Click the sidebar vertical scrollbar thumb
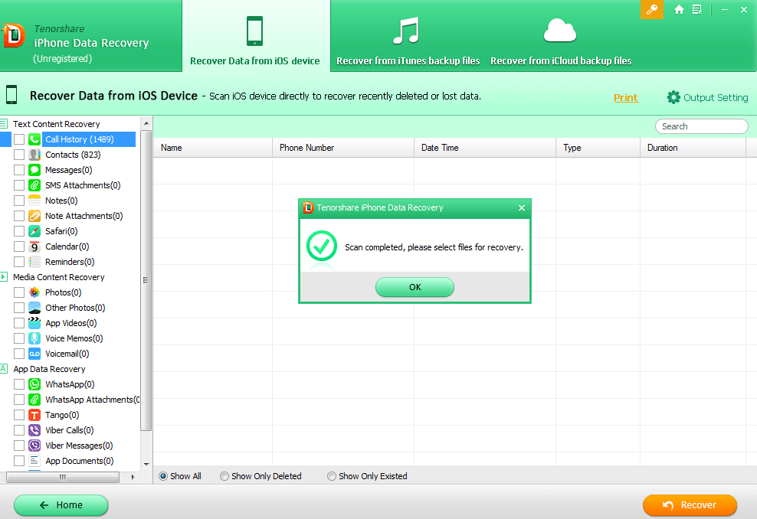757x519 pixels. [146, 279]
